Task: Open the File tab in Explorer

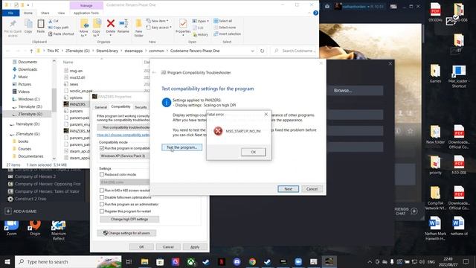Action: pyautogui.click(x=11, y=13)
